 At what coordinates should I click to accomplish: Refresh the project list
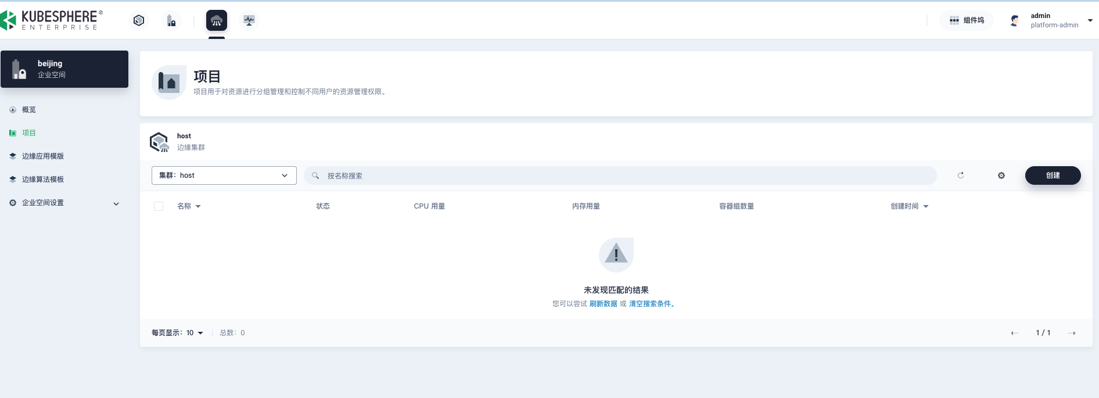(961, 175)
